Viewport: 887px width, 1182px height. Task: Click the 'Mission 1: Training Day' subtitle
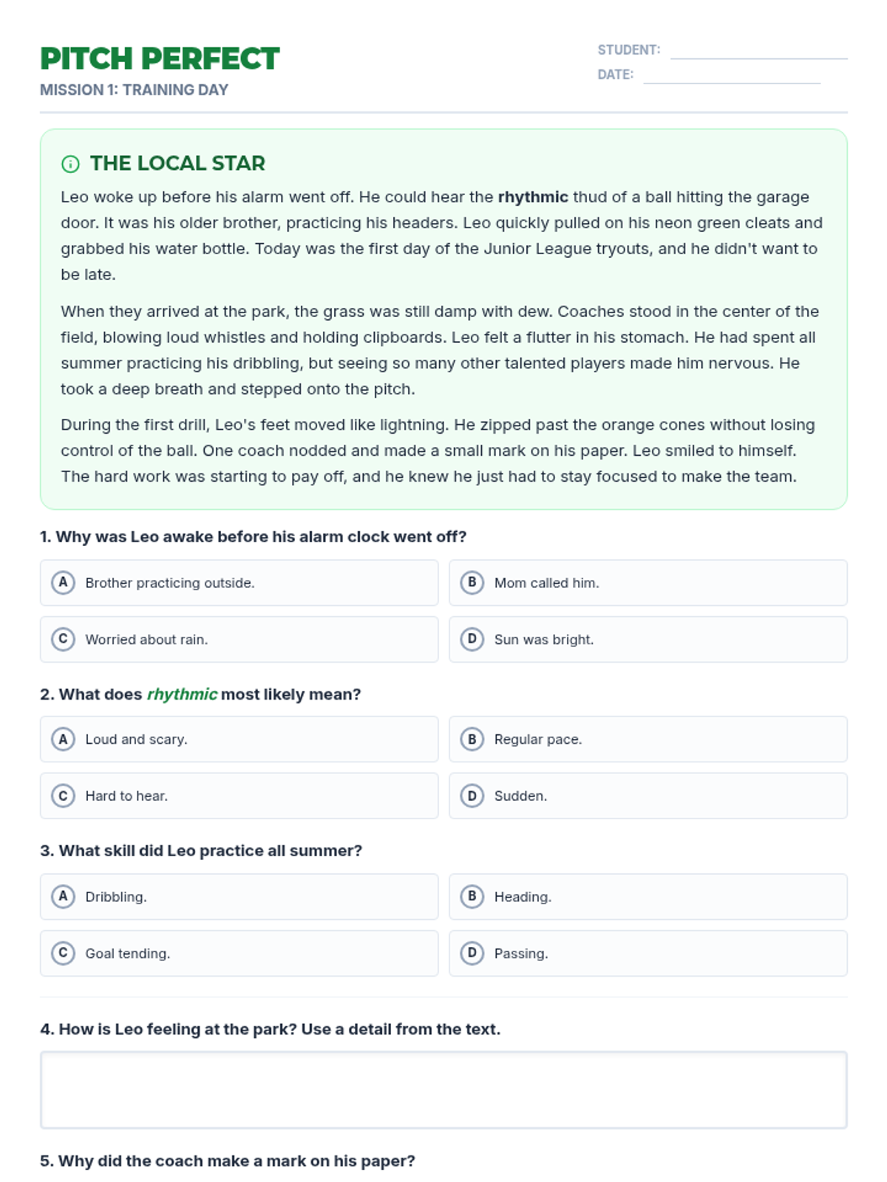[134, 90]
